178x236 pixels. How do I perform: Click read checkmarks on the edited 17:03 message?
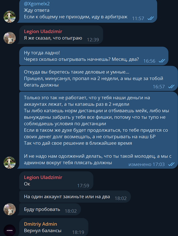pyautogui.click(x=171, y=164)
